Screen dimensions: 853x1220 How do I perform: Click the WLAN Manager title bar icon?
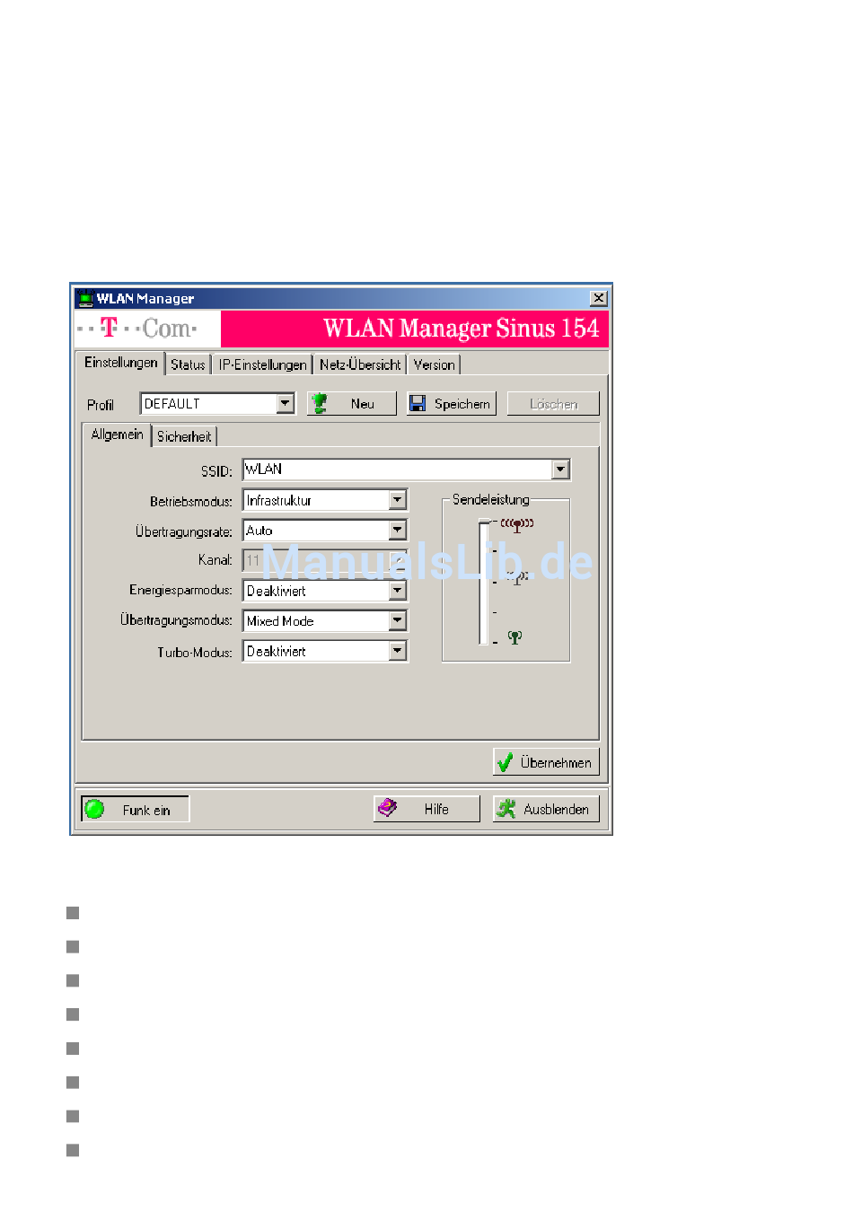click(85, 298)
